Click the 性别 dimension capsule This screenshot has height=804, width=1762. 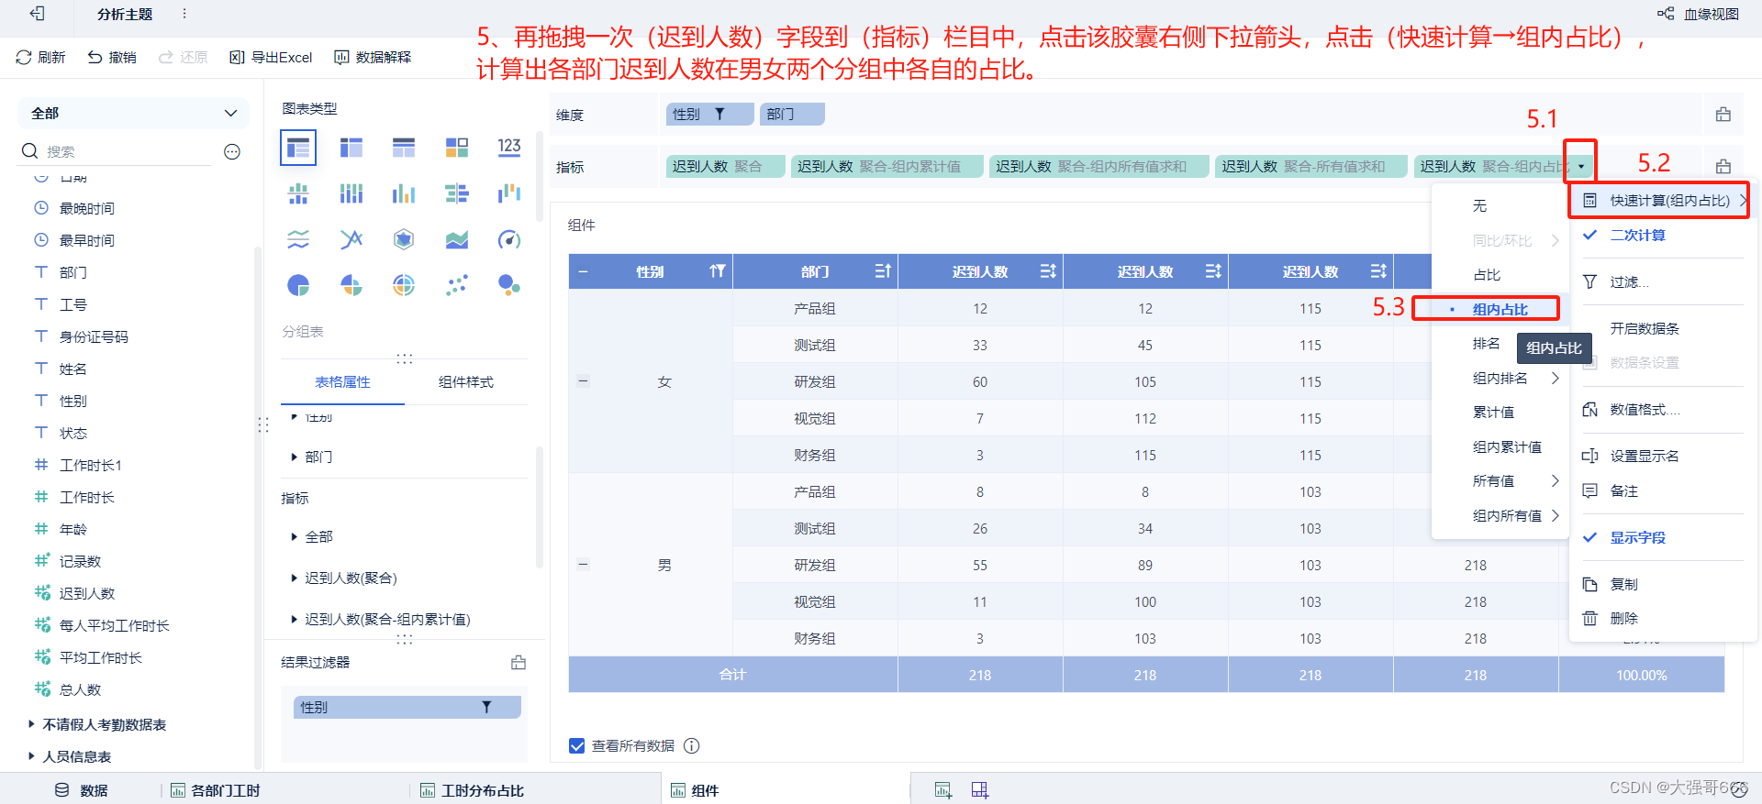709,114
